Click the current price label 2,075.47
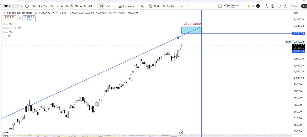307x137 pixels. [x=299, y=45]
